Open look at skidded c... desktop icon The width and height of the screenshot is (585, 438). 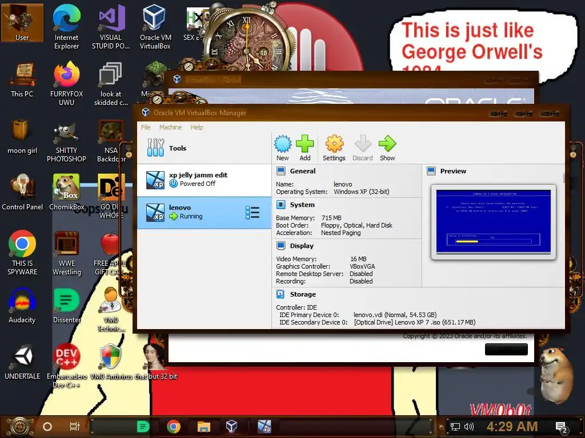point(110,84)
